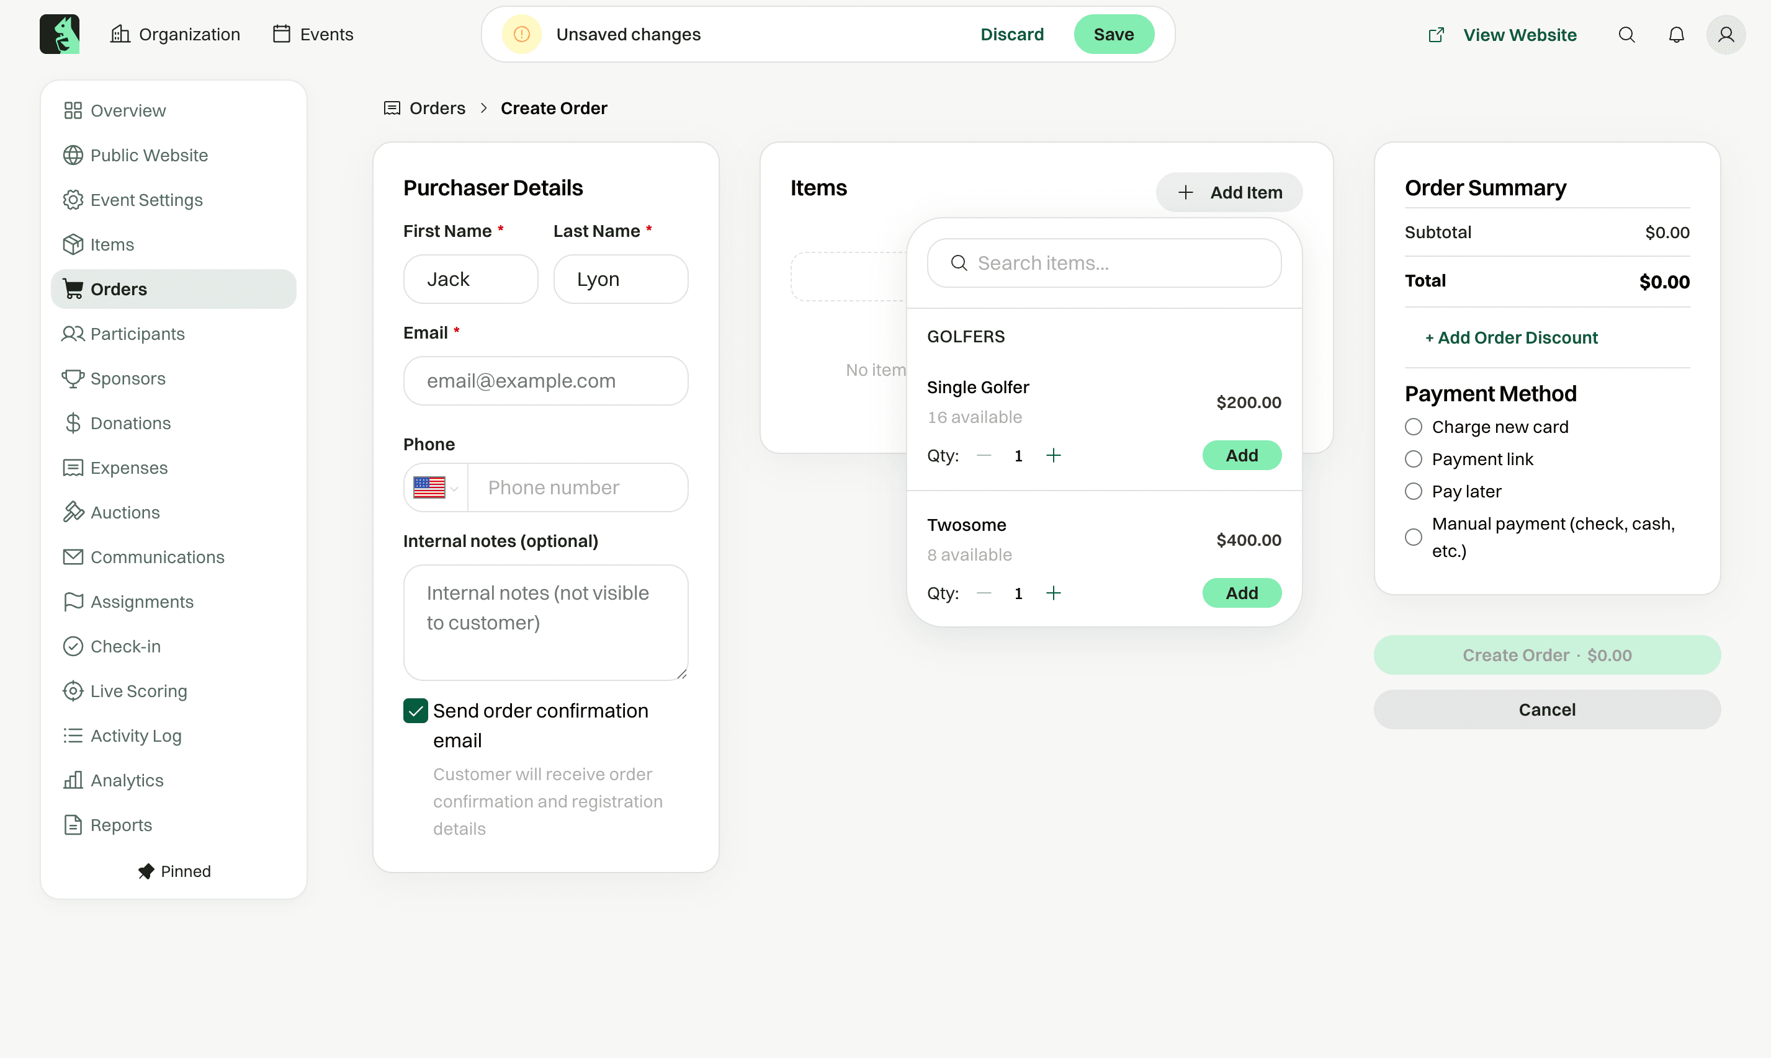Select Charge new card payment method
Image resolution: width=1771 pixels, height=1058 pixels.
pyautogui.click(x=1413, y=427)
